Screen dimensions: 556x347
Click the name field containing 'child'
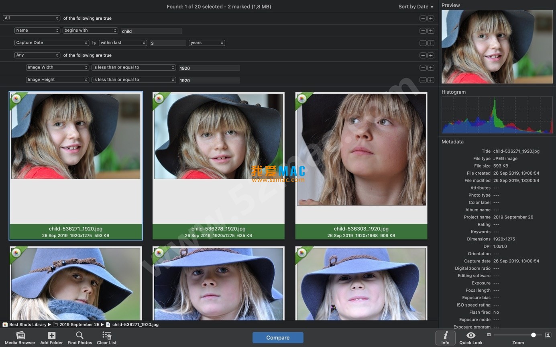151,31
